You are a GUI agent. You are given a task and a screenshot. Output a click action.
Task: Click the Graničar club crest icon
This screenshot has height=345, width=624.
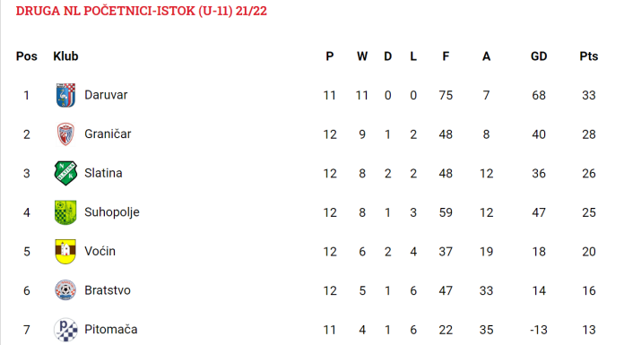65,134
